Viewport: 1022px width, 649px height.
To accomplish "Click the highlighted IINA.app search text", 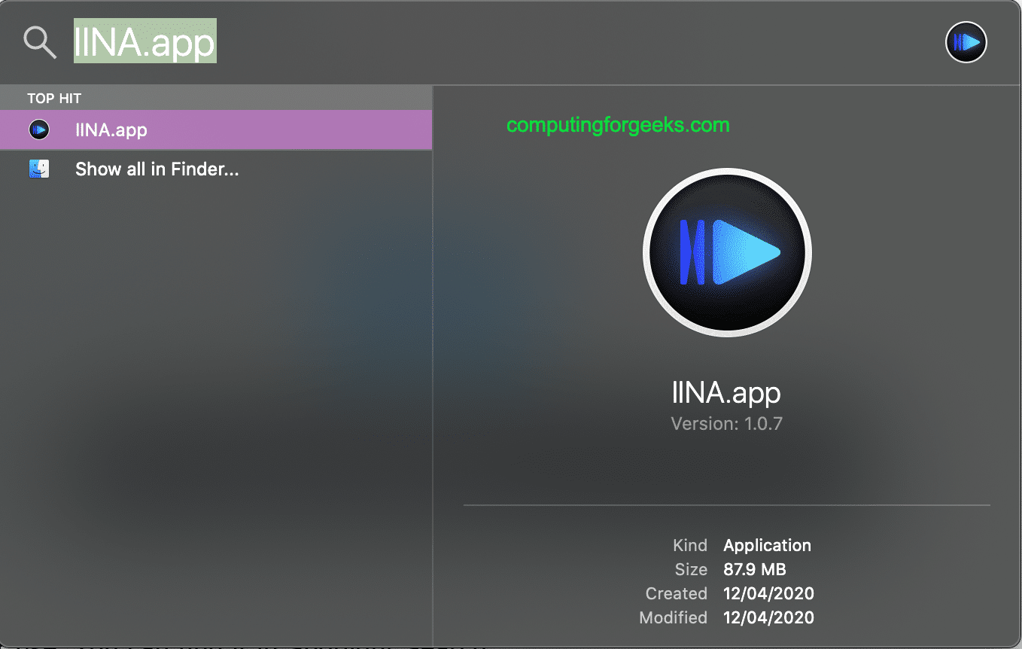I will click(x=144, y=41).
